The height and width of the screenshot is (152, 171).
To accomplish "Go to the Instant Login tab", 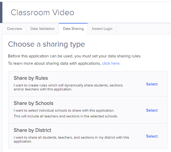I will click(x=102, y=29).
